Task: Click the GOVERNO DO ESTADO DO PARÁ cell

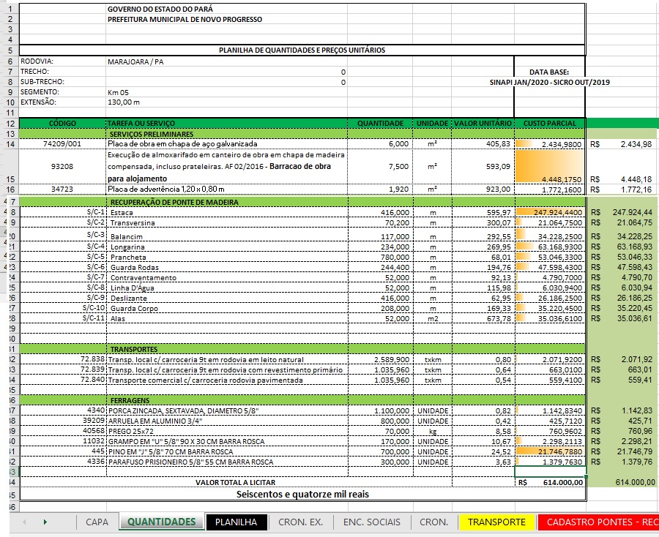Action: [226, 9]
